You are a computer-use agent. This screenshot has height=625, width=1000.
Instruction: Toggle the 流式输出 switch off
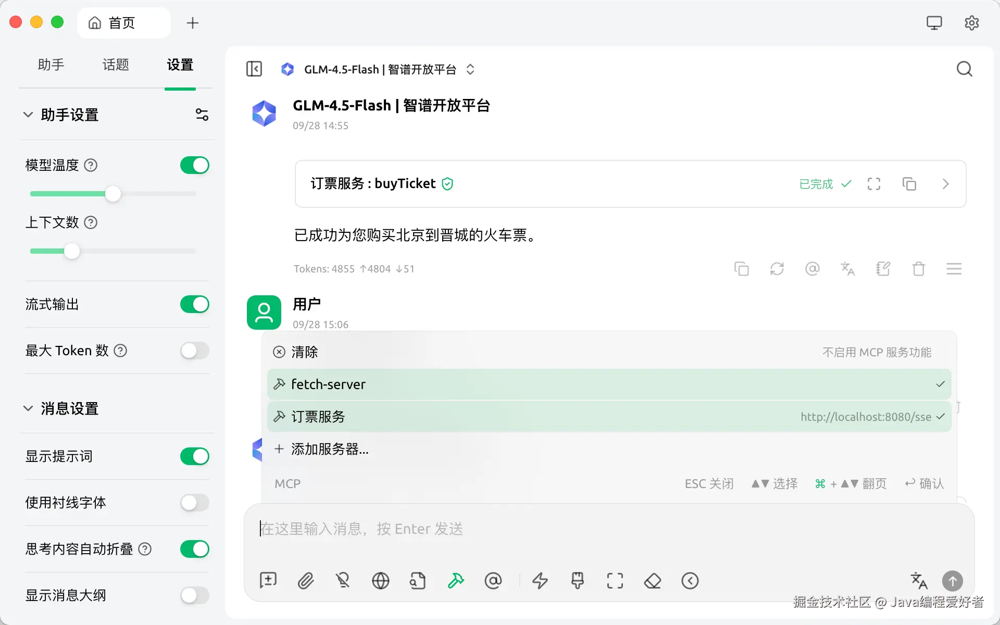point(194,304)
